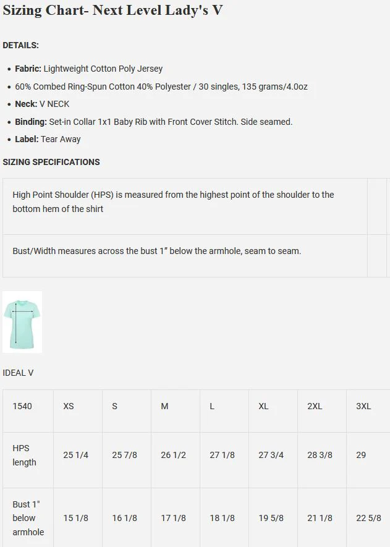Click the mint t-shirt measurement thumbnail
390x547 pixels.
[22, 322]
